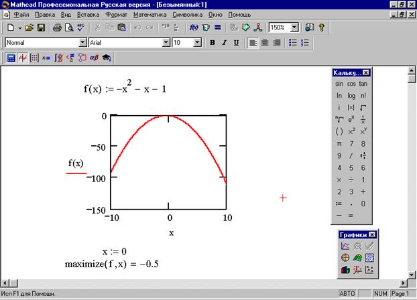Click sin in the calculator palette

pos(339,84)
